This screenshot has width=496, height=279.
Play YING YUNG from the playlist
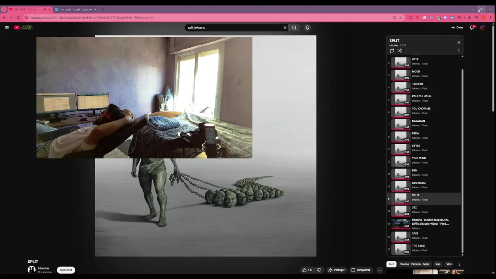(x=424, y=161)
